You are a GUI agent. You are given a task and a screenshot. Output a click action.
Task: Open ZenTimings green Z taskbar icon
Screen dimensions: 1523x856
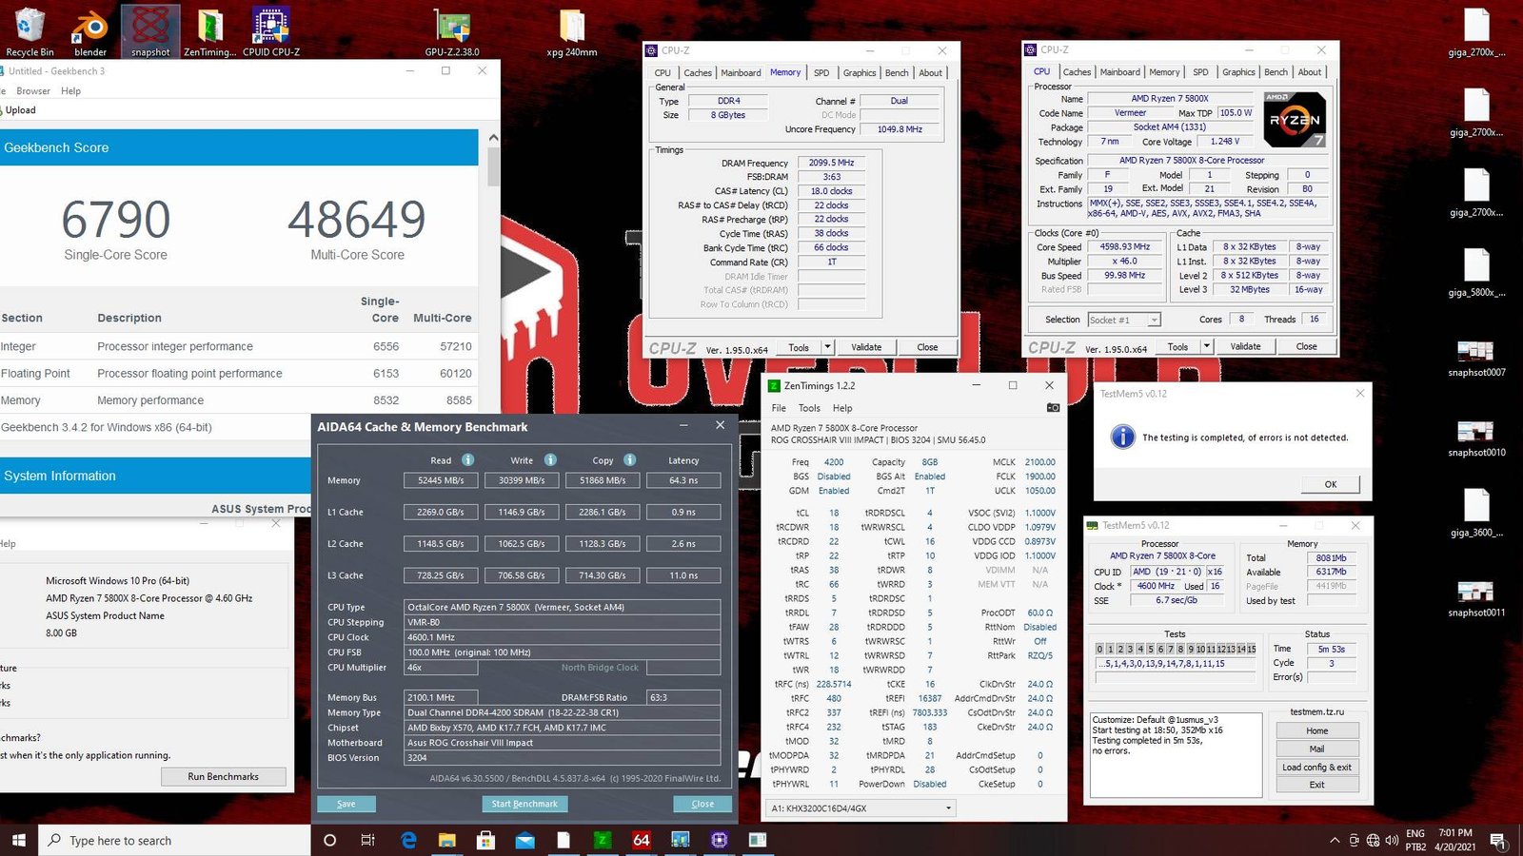pos(603,840)
